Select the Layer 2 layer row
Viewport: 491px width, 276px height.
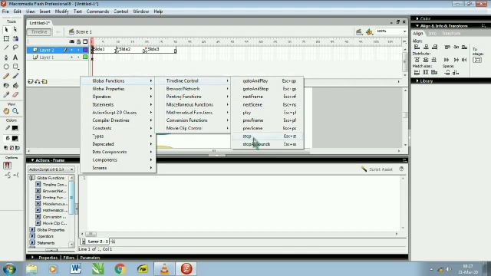coord(58,50)
